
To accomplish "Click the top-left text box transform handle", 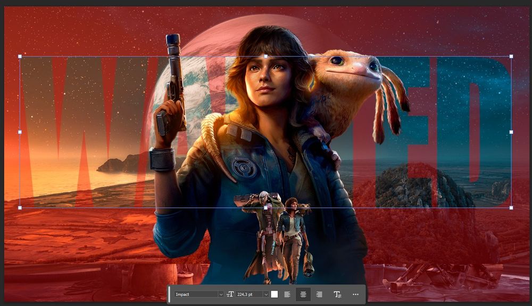I will (x=20, y=57).
